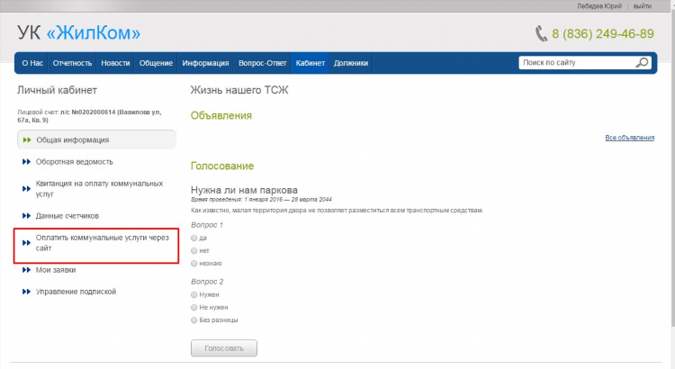This screenshot has height=369, width=675.
Task: Open Оплатить коммунальные услуги через сайт
Action: click(103, 243)
